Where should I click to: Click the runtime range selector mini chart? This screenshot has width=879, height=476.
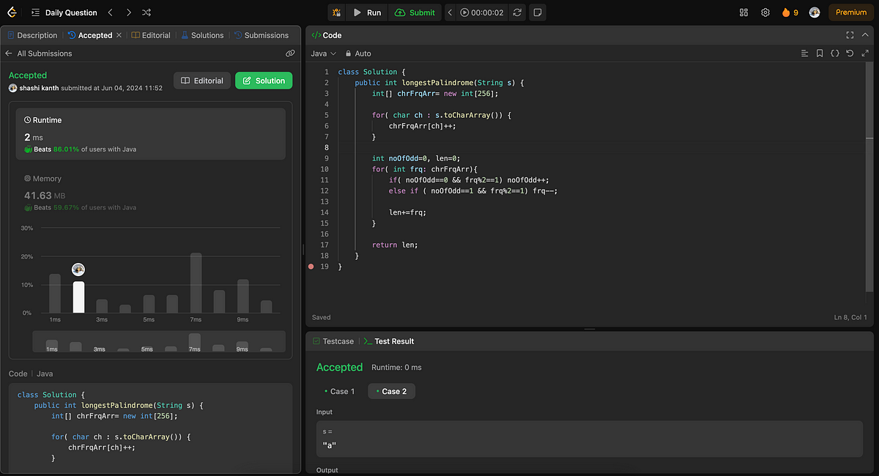[159, 341]
